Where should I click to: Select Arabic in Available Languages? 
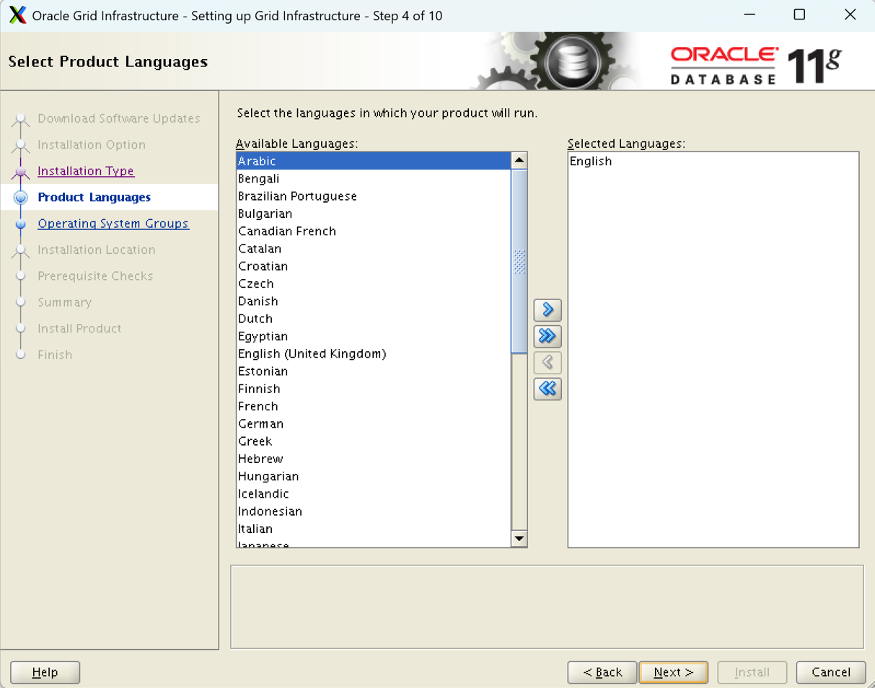(x=374, y=161)
